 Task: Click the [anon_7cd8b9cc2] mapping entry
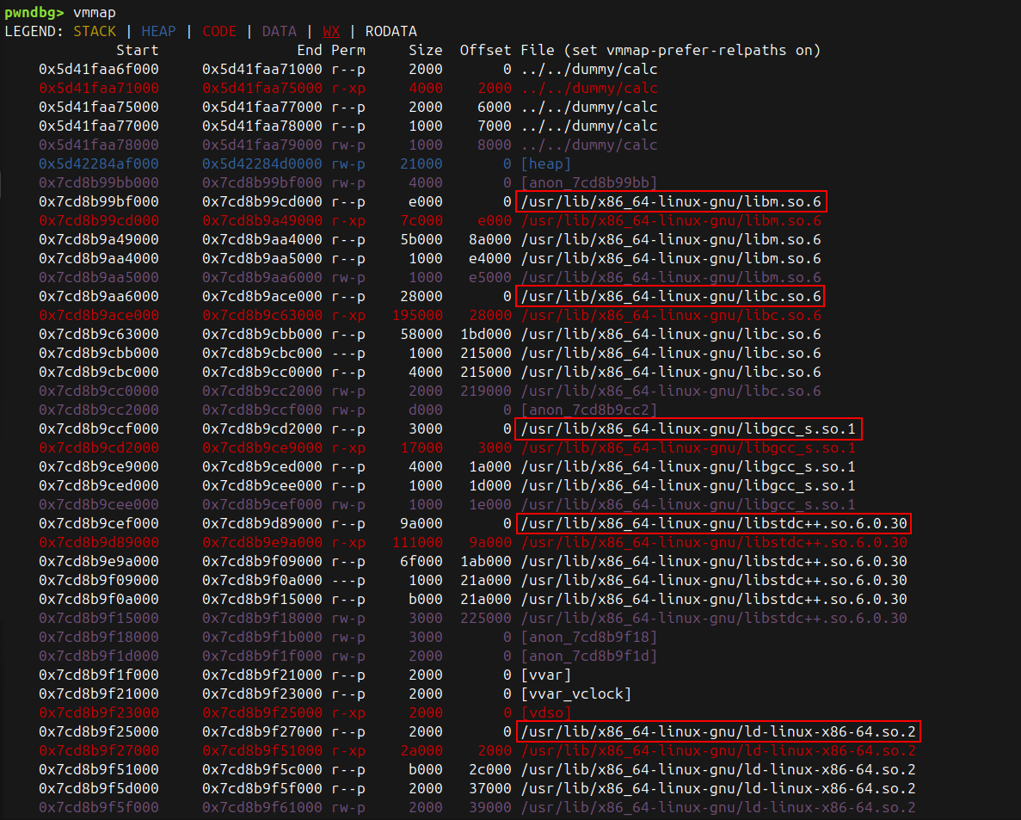[x=589, y=410]
